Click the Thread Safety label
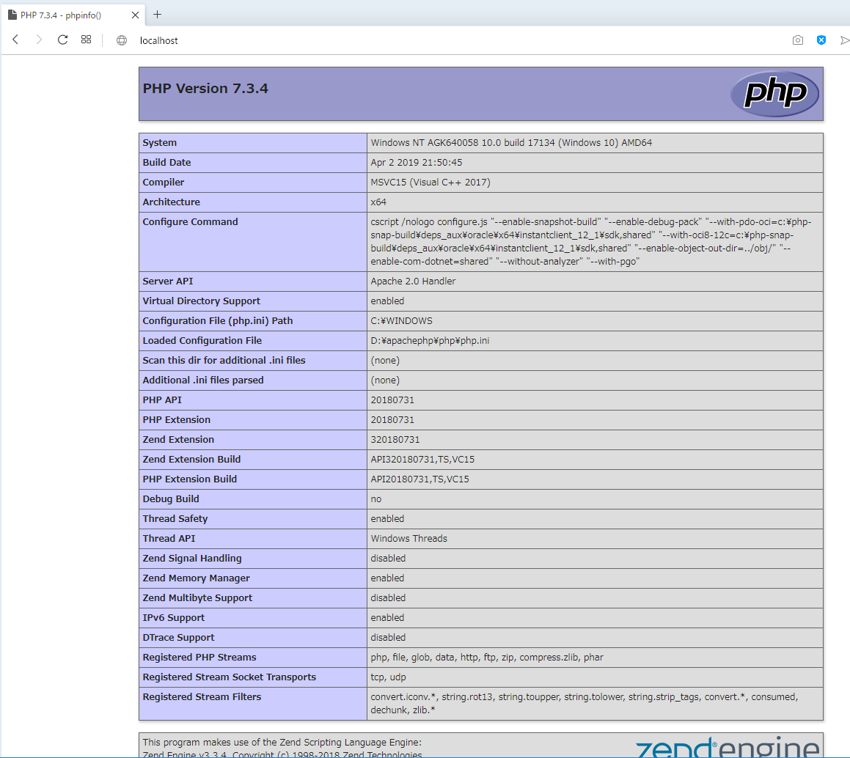The image size is (850, 758). coord(175,518)
